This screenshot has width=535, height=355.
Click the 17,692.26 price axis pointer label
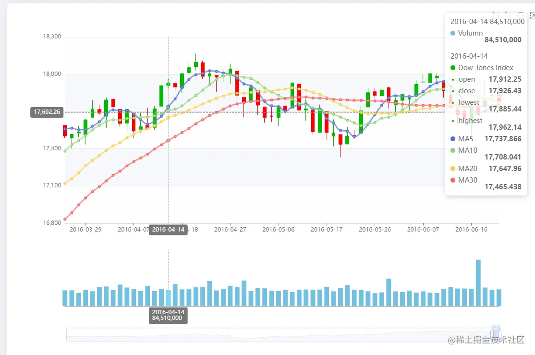tap(47, 112)
